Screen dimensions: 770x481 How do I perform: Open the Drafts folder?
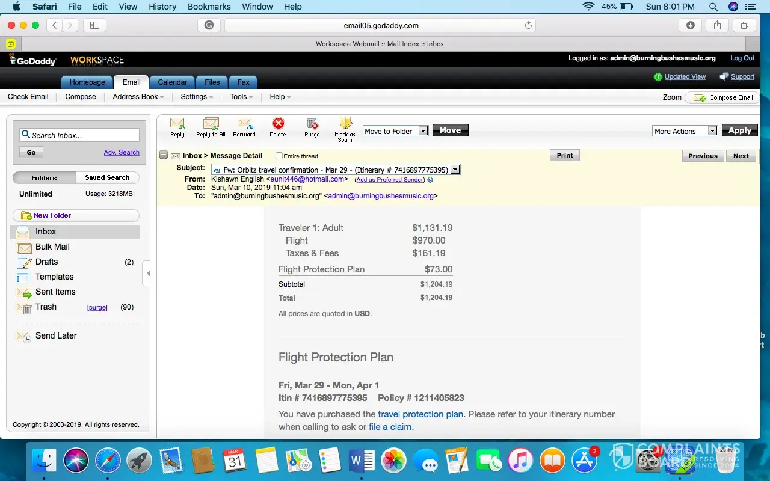[x=46, y=262]
